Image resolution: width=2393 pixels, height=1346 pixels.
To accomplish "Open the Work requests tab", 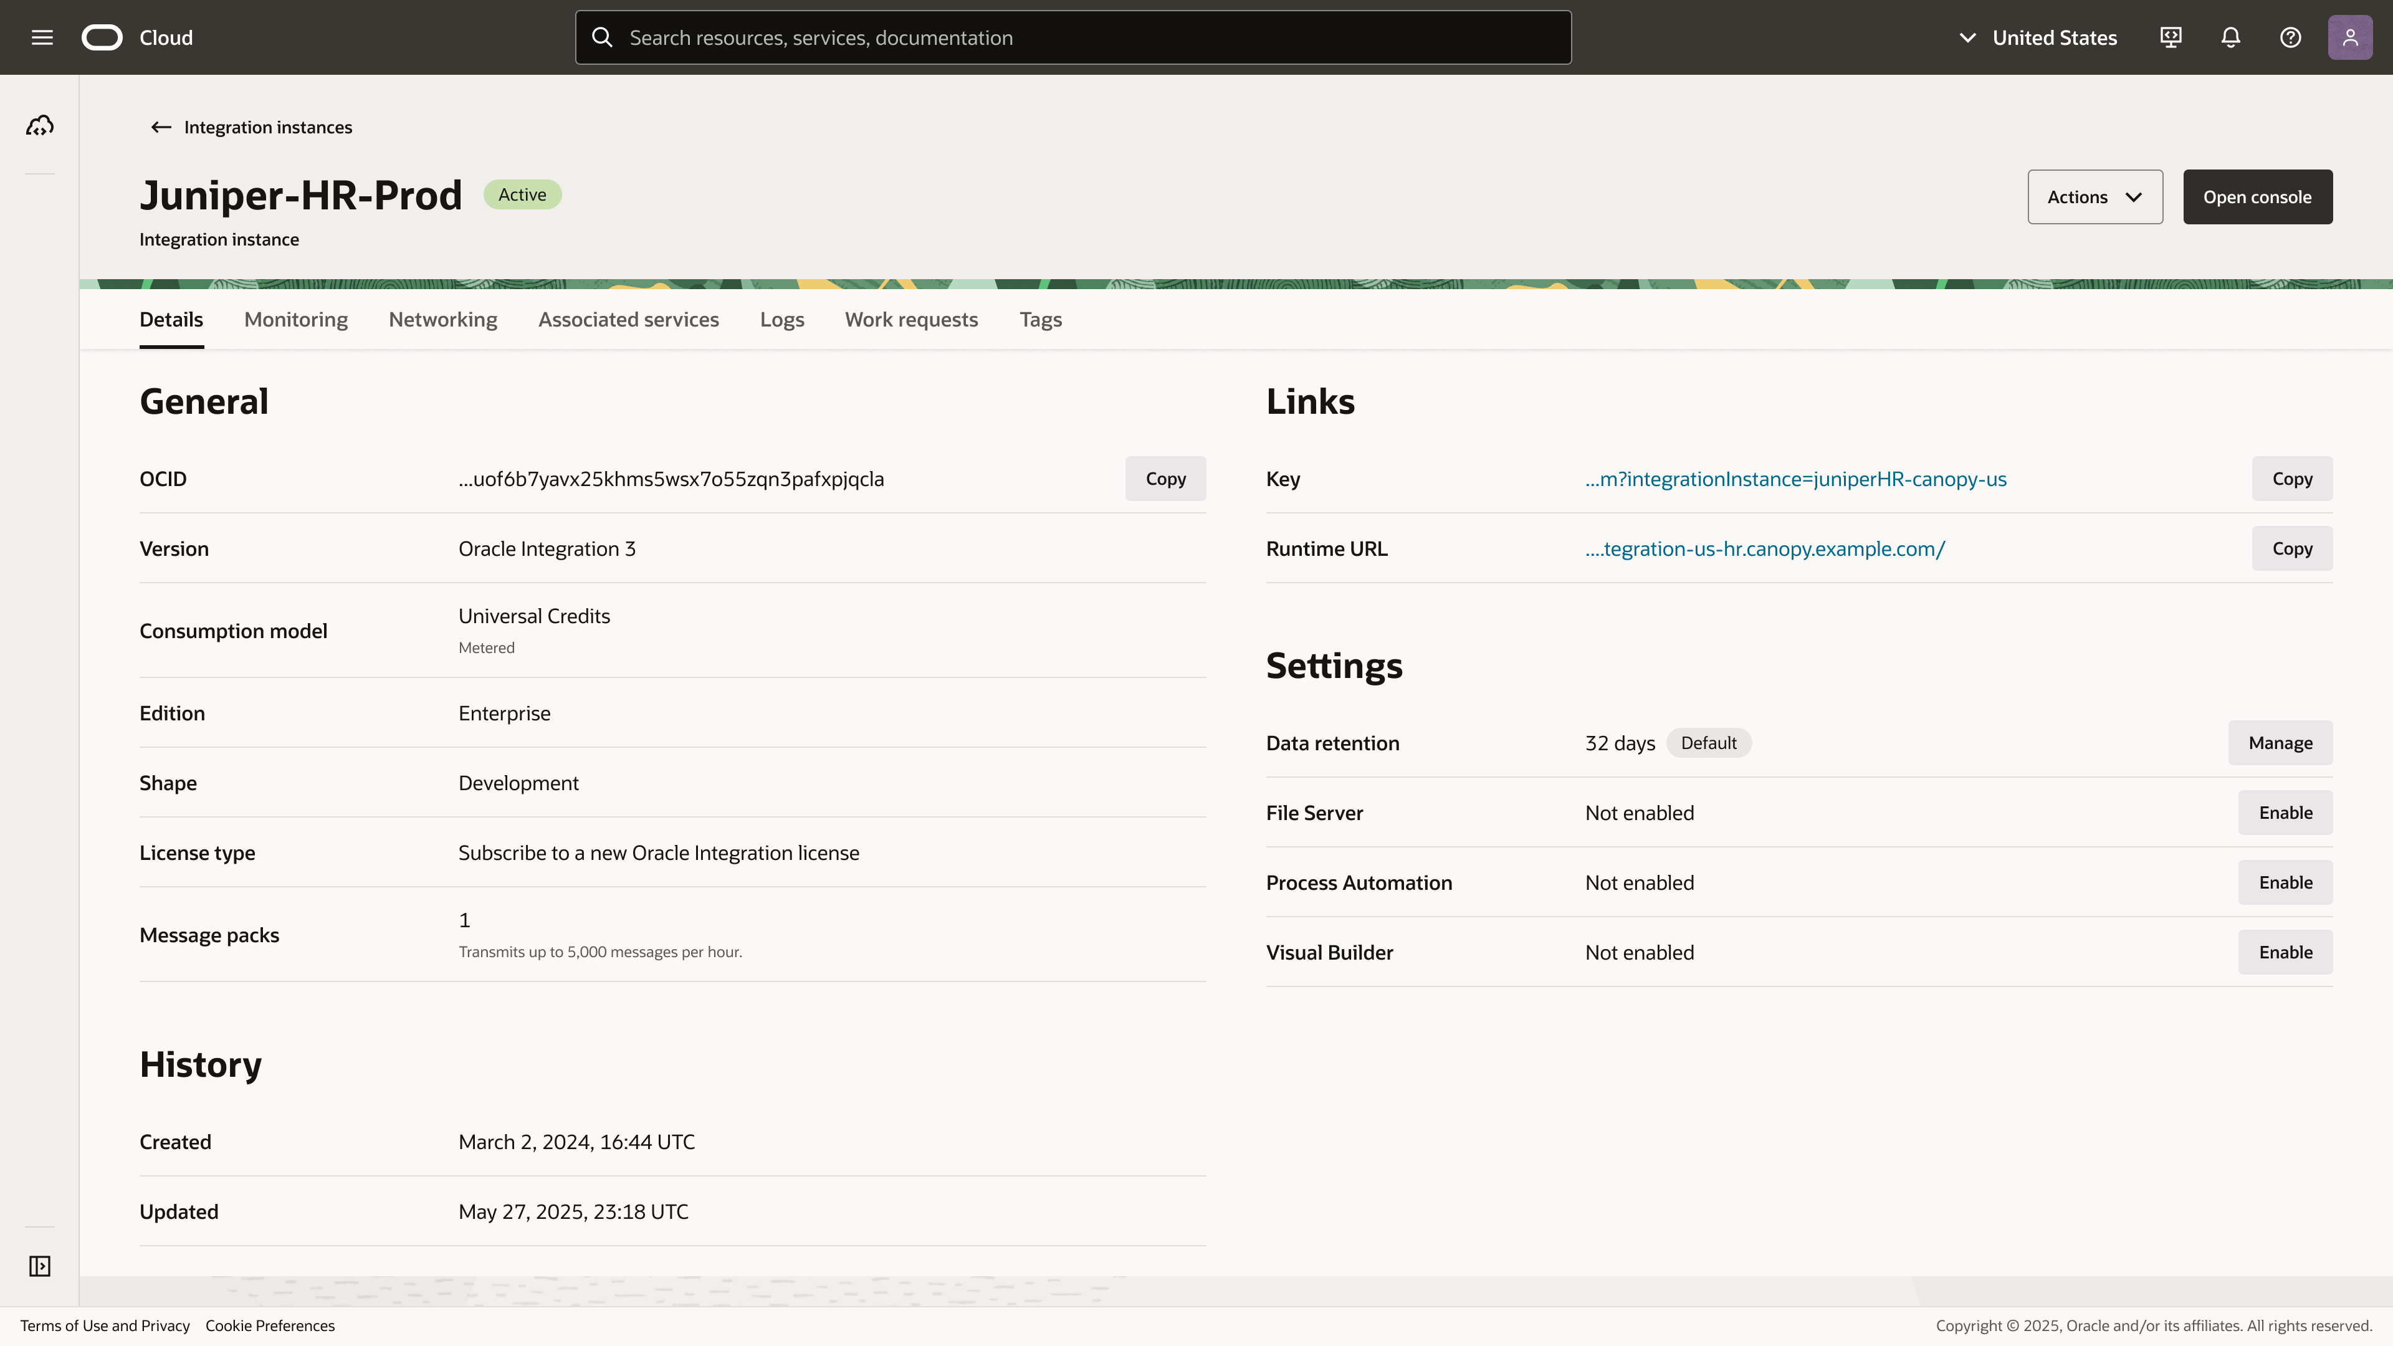I will pos(911,318).
